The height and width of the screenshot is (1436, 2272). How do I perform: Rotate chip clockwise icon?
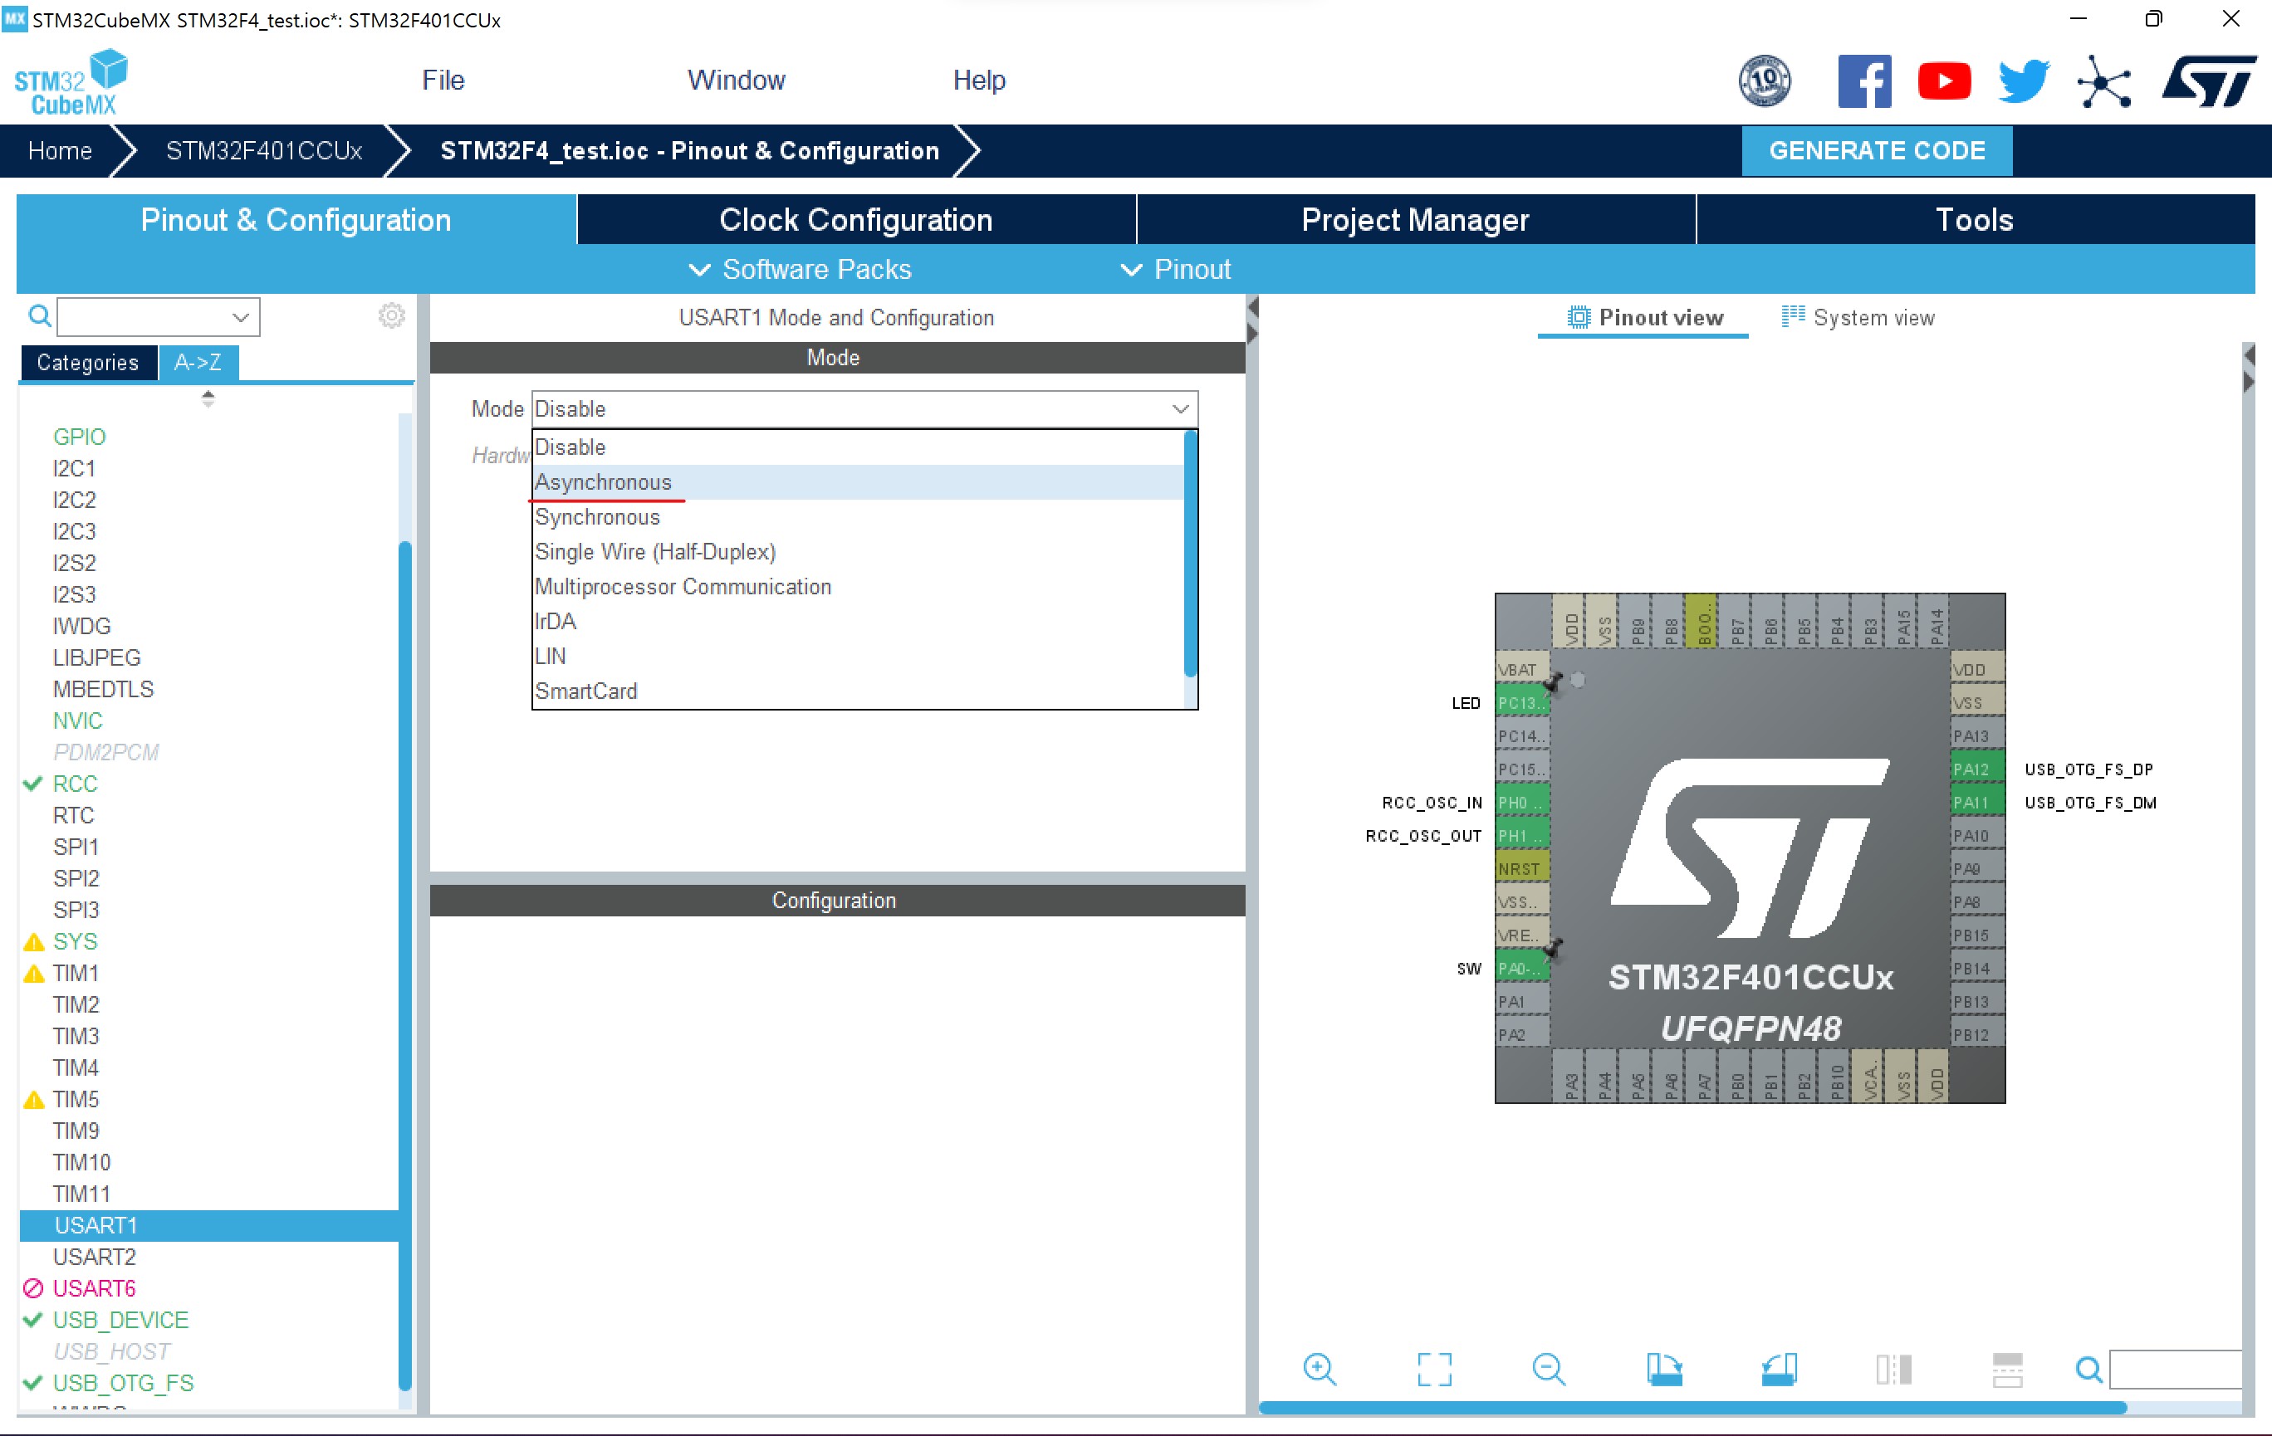(x=1663, y=1369)
